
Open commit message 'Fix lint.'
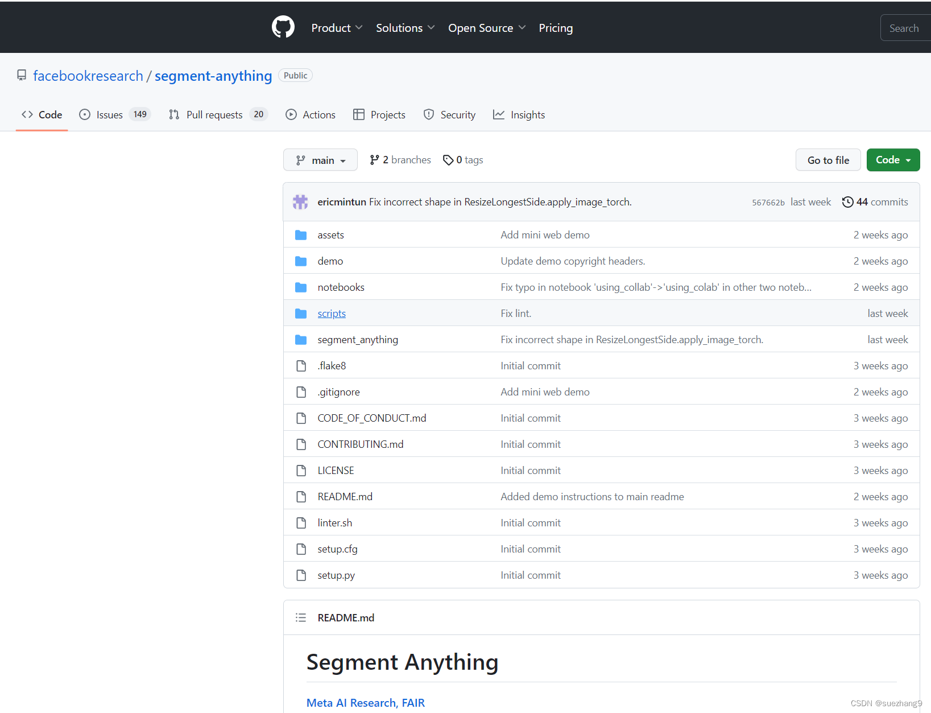coord(516,314)
